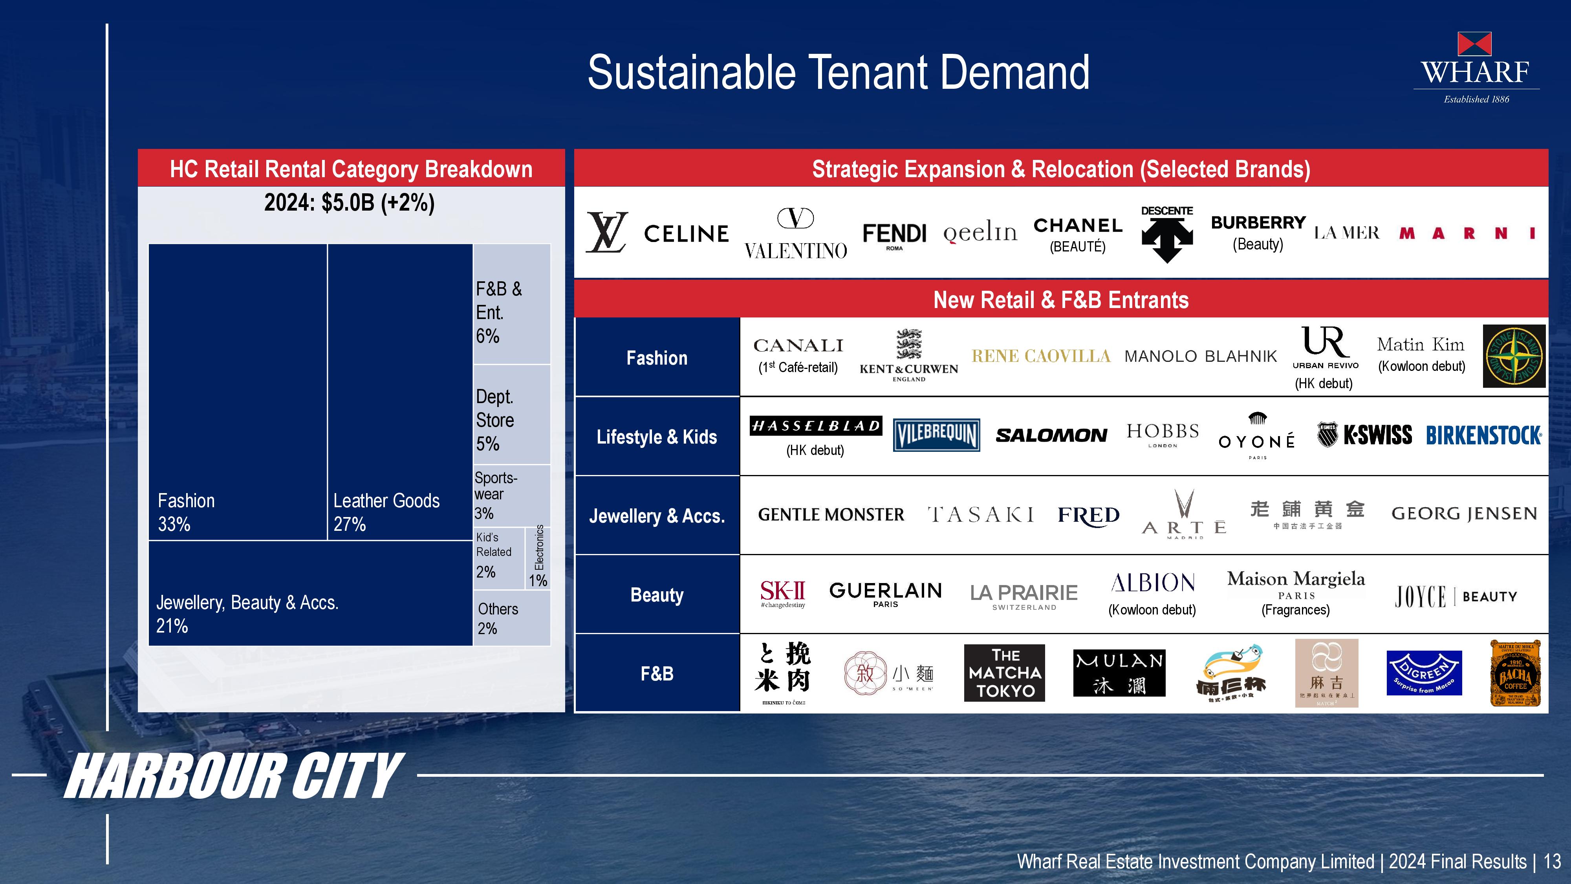Click the SK-II red logo

[x=783, y=594]
